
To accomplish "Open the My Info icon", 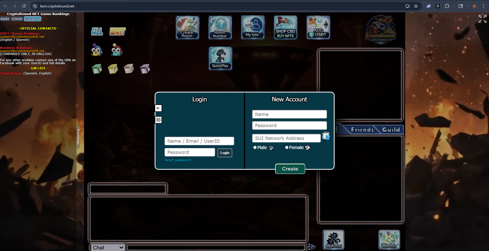I will (x=253, y=28).
